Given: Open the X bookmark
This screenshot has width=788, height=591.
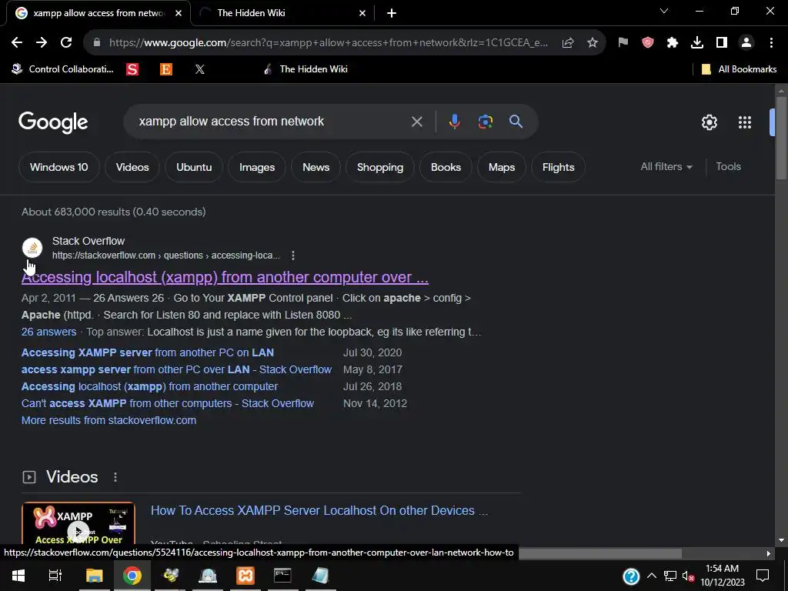Looking at the screenshot, I should pyautogui.click(x=200, y=69).
